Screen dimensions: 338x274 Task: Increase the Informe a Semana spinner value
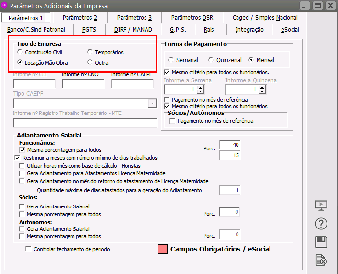(x=201, y=88)
